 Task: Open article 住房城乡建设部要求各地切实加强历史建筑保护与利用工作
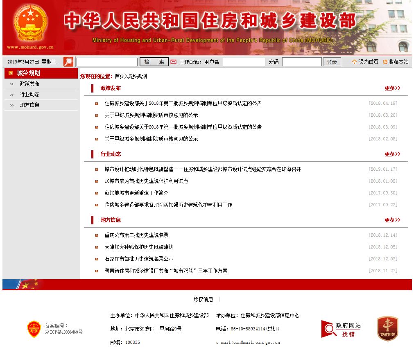168,205
